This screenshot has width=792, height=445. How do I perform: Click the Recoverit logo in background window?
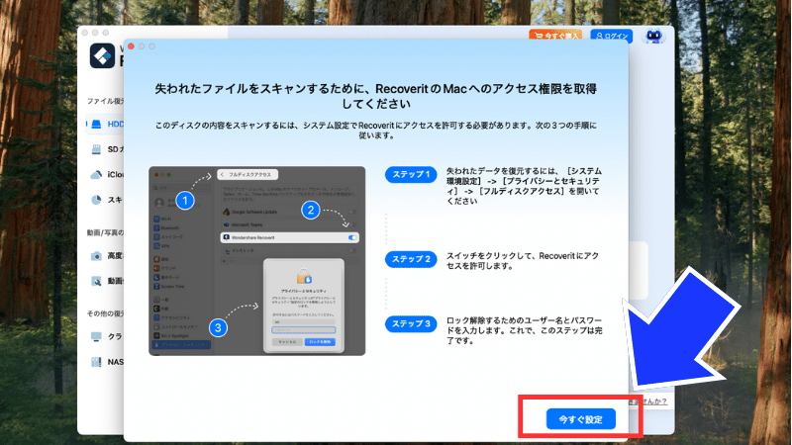102,55
